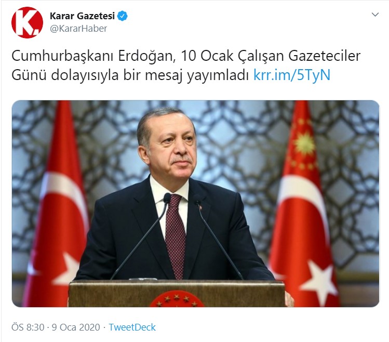This screenshot has width=389, height=342.
Task: Expand the tweet options chevron menu
Action: (x=375, y=15)
